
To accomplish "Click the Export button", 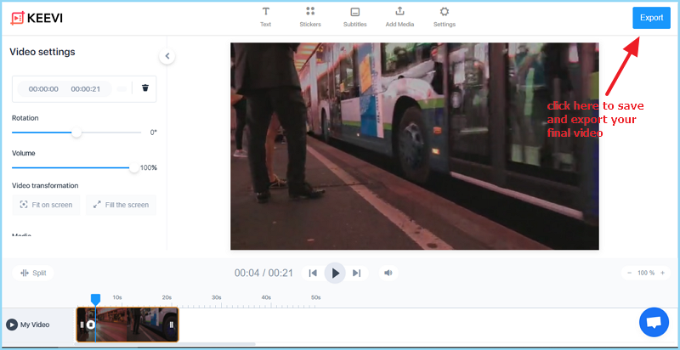I will pos(651,18).
